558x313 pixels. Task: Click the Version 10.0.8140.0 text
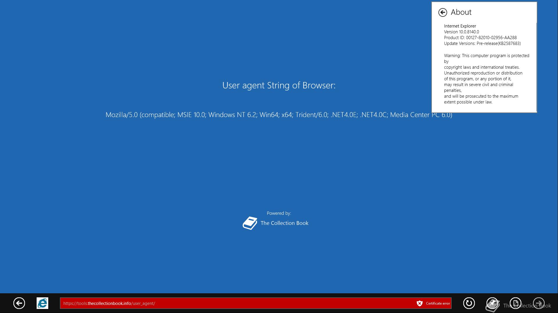[x=461, y=32]
